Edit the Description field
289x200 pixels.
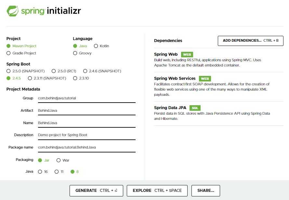(x=86, y=135)
